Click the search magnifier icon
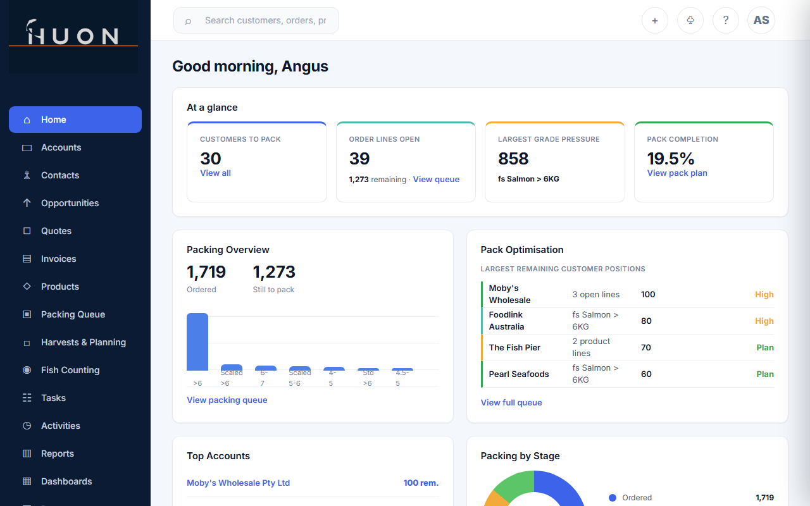The height and width of the screenshot is (506, 810). click(x=188, y=21)
